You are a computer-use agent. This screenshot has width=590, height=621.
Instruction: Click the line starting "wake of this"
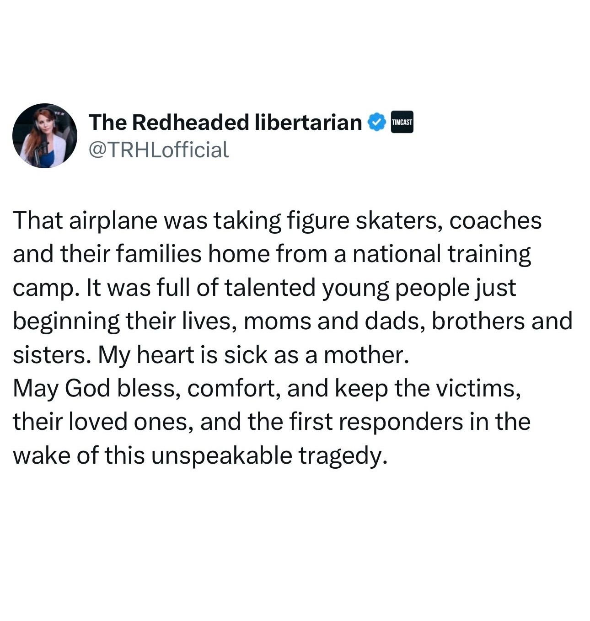pos(197,455)
